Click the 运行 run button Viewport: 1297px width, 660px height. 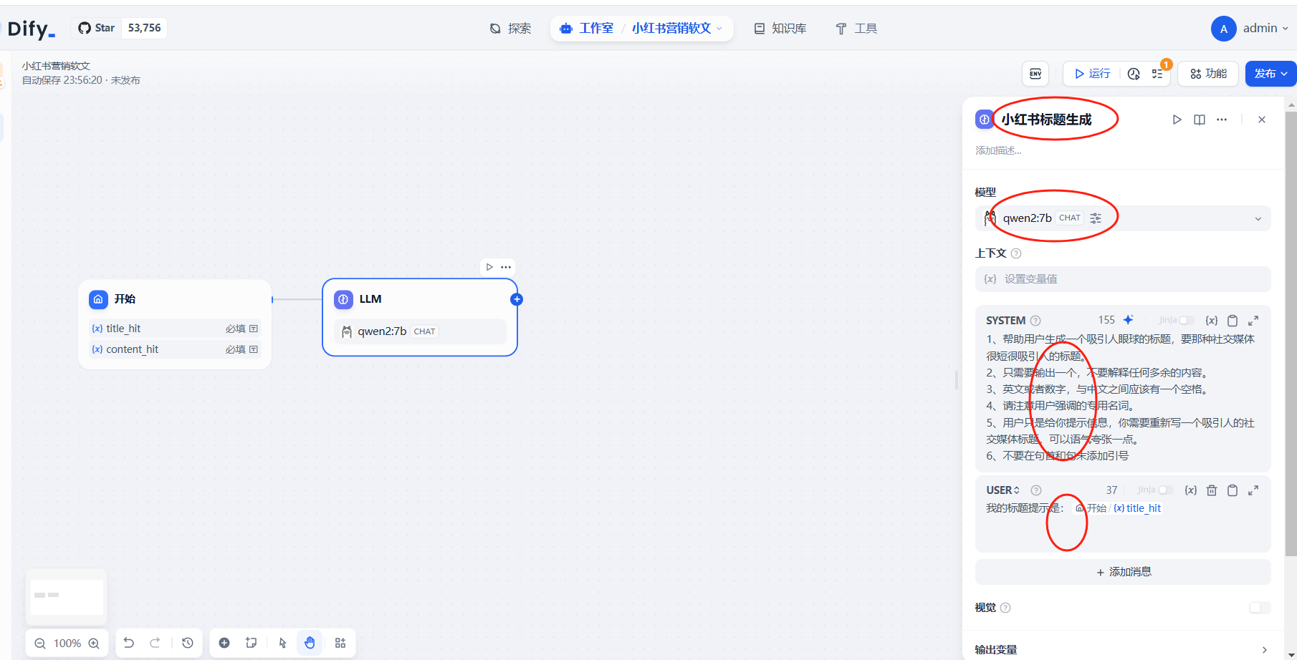[1092, 74]
